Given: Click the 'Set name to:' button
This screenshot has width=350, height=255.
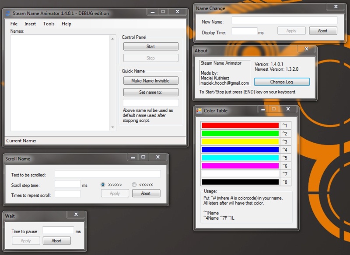Looking at the screenshot, I should [150, 92].
